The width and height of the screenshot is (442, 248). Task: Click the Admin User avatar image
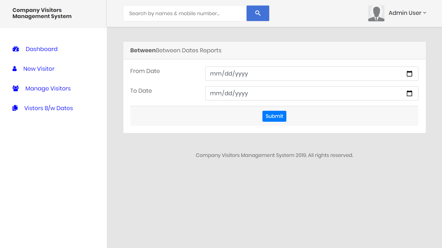click(376, 13)
